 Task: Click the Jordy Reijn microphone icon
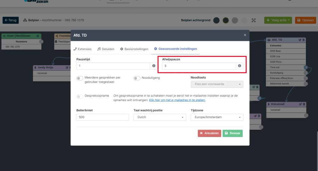(x=35, y=67)
